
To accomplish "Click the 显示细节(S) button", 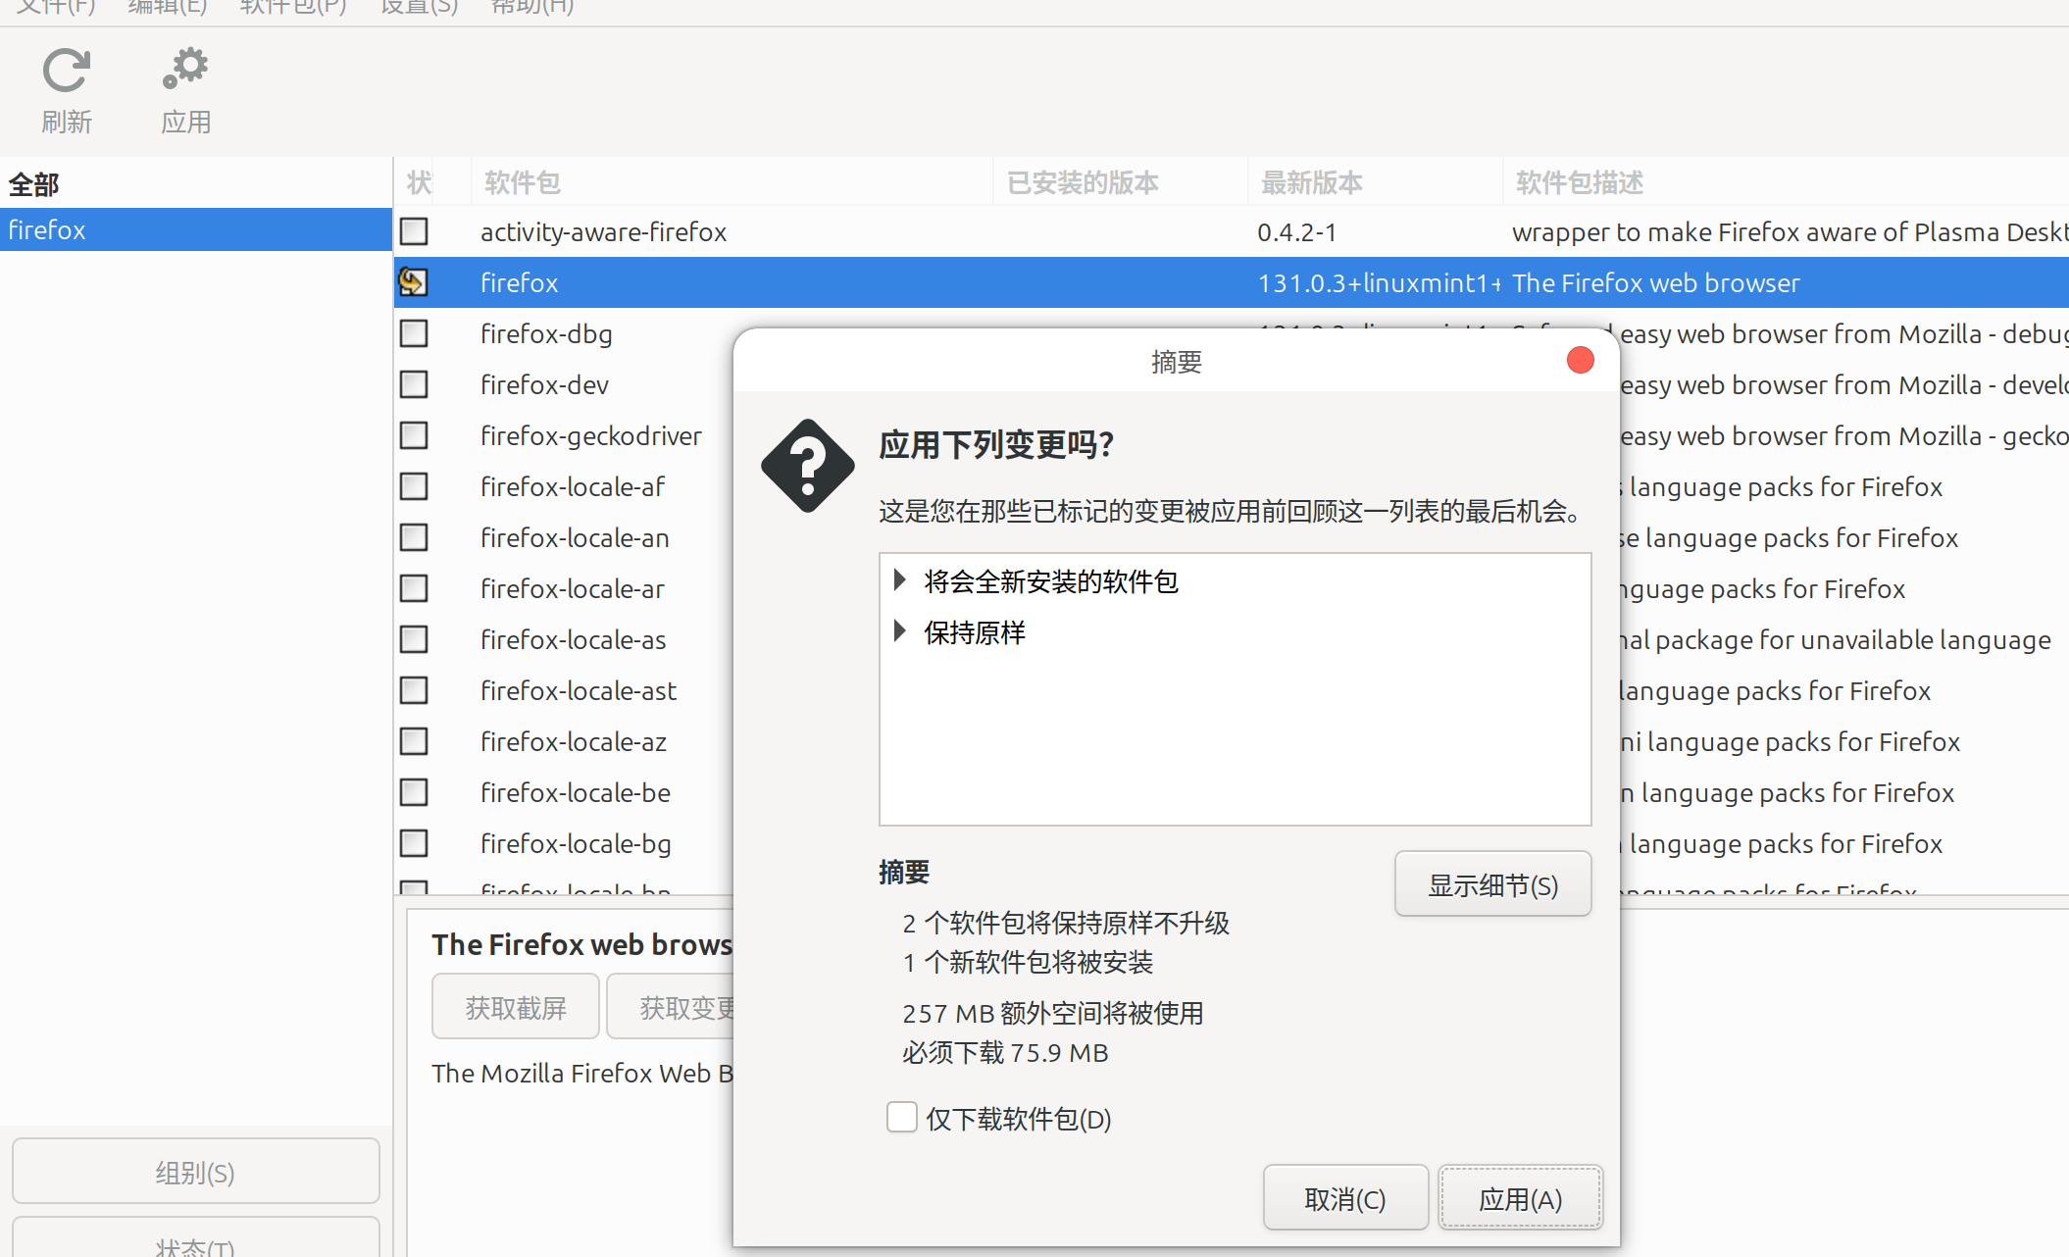I will [1492, 883].
